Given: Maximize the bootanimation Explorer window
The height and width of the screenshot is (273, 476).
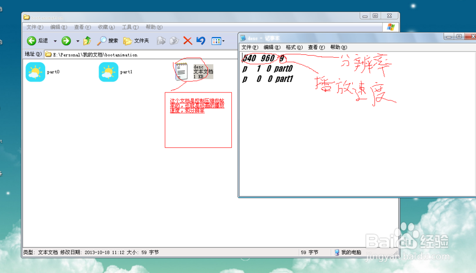Looking at the screenshot, I should pos(376,16).
